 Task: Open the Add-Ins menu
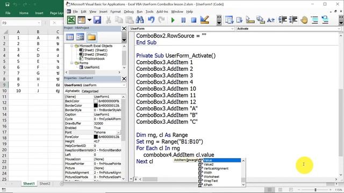[162, 12]
